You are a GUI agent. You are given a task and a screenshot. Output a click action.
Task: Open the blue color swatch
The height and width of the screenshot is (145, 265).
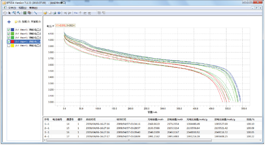click(x=12, y=30)
